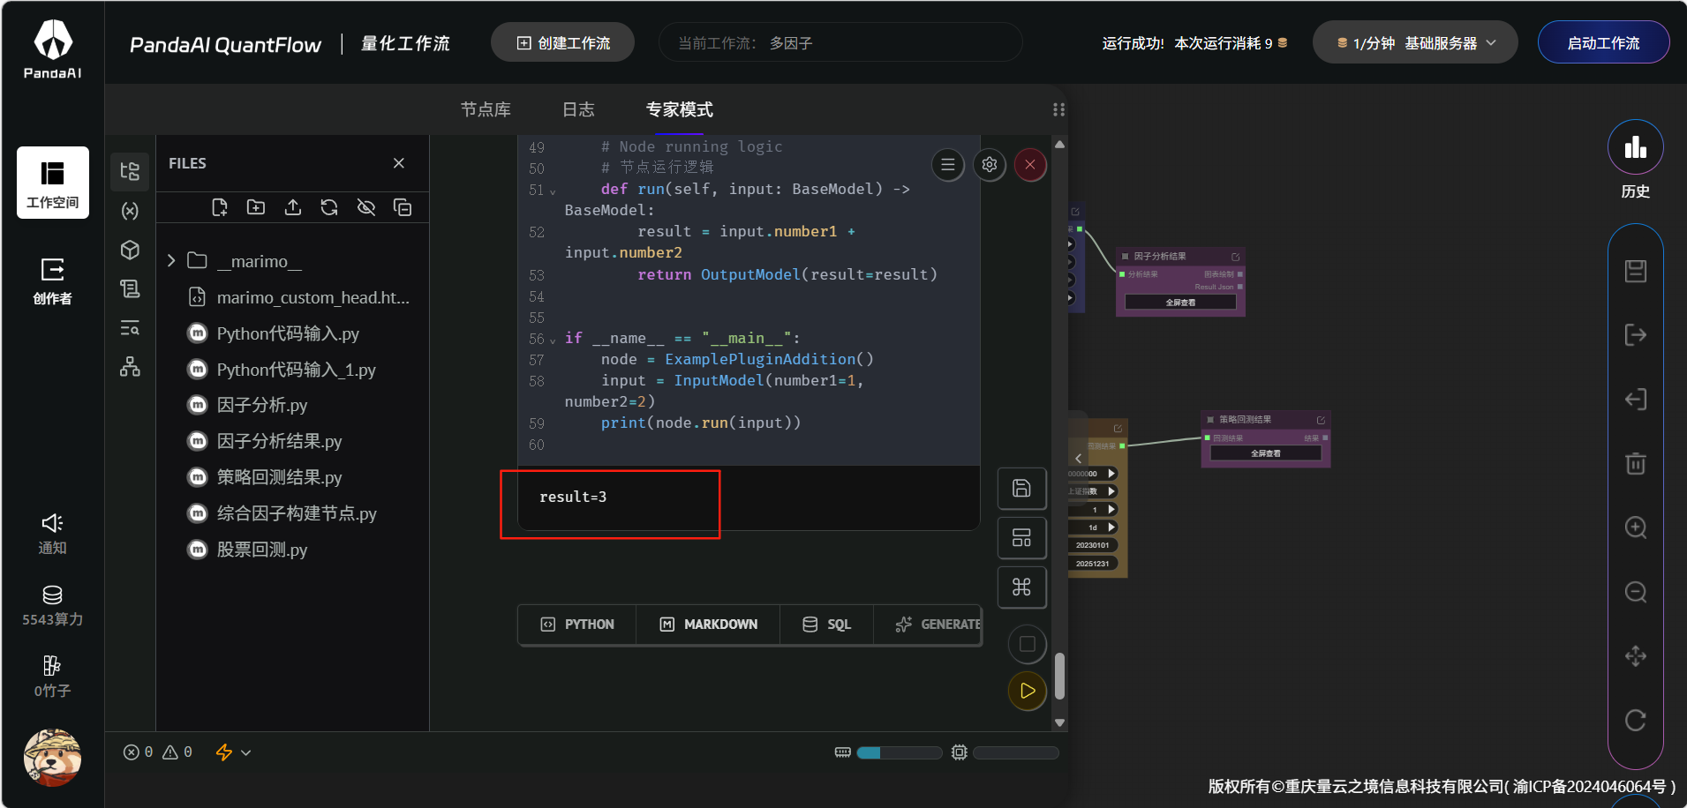
Task: Click 全屏查看 on the 因子分析结果 node
Action: click(1180, 303)
